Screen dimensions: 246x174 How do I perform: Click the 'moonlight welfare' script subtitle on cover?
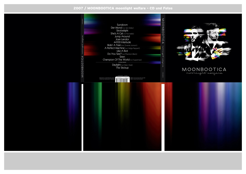pyautogui.click(x=204, y=74)
